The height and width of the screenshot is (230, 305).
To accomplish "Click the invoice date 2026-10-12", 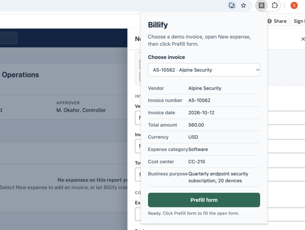I will 201,113.
